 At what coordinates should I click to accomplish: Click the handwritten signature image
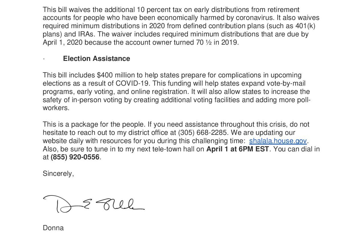(x=94, y=204)
